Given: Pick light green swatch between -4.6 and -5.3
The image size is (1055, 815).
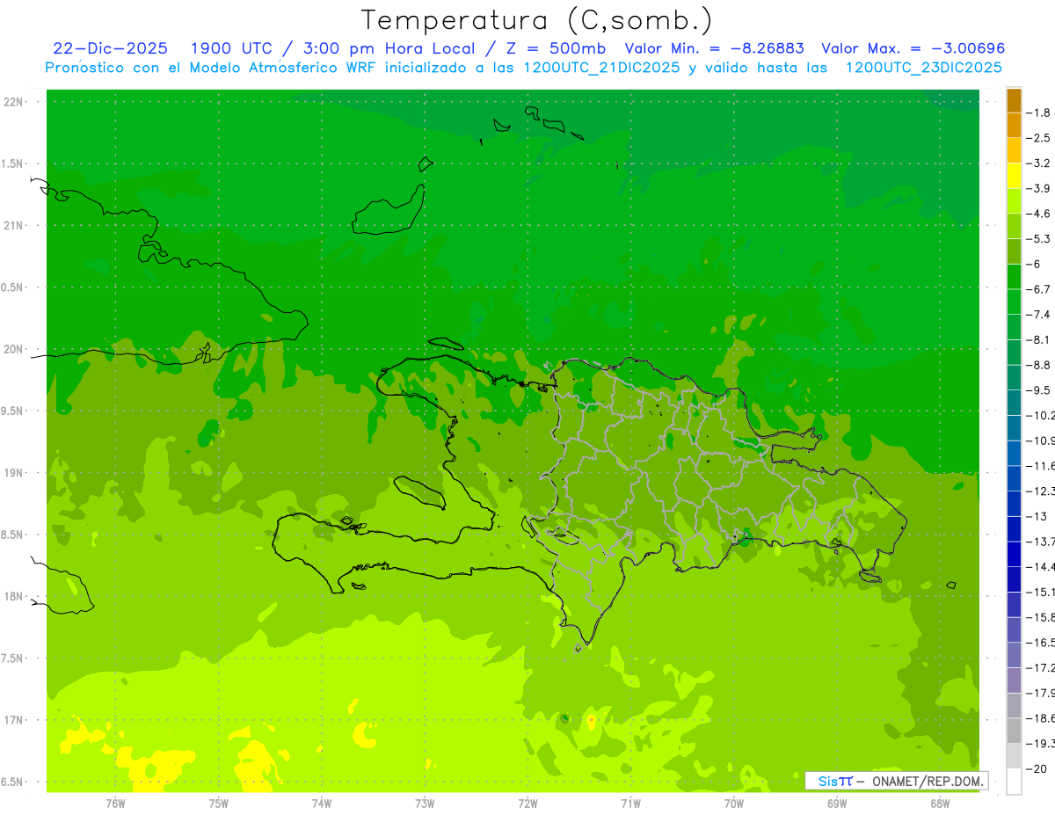Looking at the screenshot, I should (1014, 226).
